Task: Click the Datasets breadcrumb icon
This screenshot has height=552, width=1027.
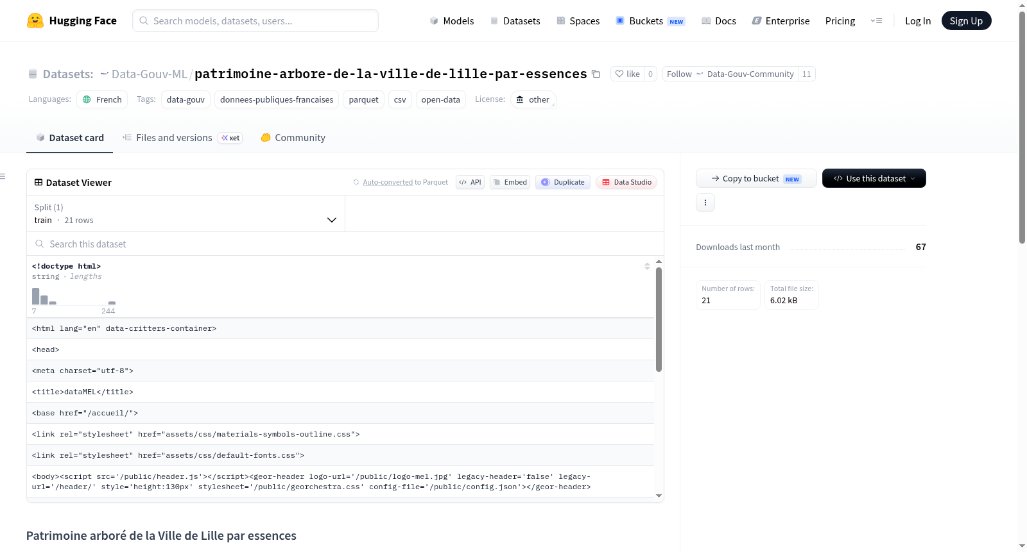Action: [33, 74]
